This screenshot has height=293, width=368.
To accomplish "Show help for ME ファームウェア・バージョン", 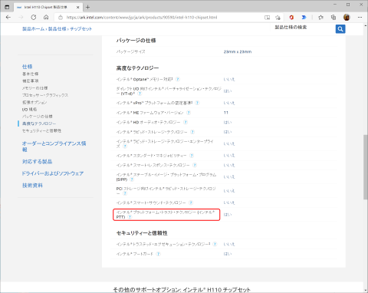I will [x=189, y=113].
